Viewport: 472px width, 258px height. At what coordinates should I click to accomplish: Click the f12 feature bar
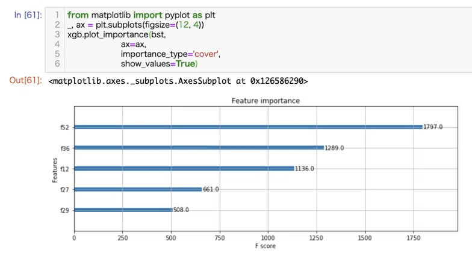[x=184, y=169]
